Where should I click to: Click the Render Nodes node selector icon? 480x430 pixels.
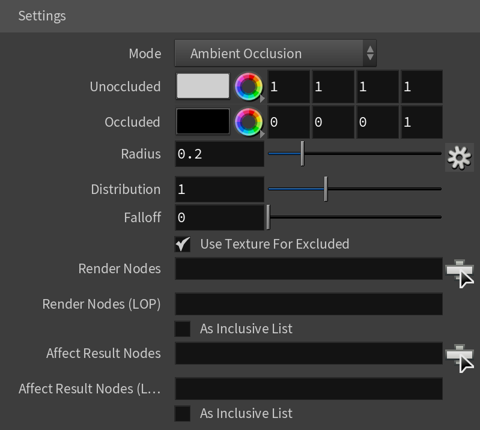(460, 273)
